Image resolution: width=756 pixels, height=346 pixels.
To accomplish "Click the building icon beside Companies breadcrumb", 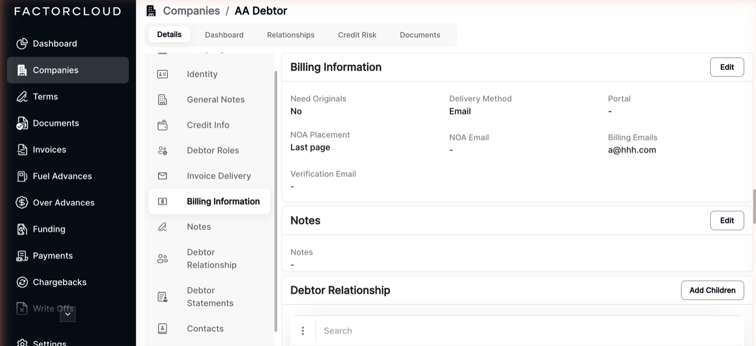I will [x=151, y=11].
